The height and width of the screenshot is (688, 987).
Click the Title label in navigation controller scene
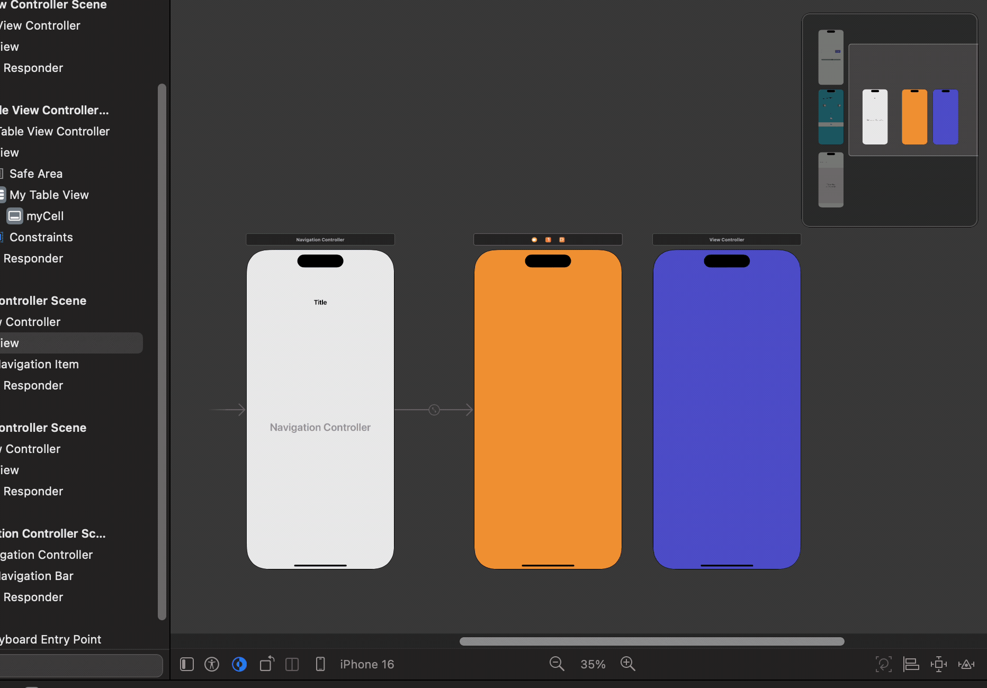(x=320, y=302)
